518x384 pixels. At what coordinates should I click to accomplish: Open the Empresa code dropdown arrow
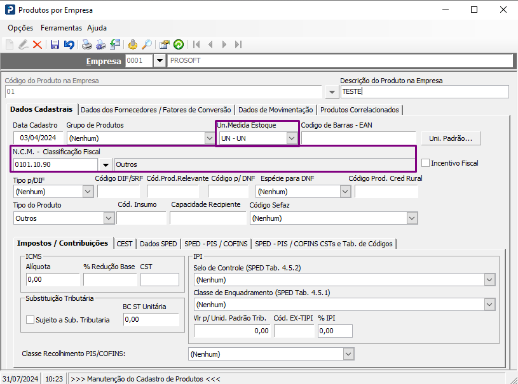click(x=160, y=61)
